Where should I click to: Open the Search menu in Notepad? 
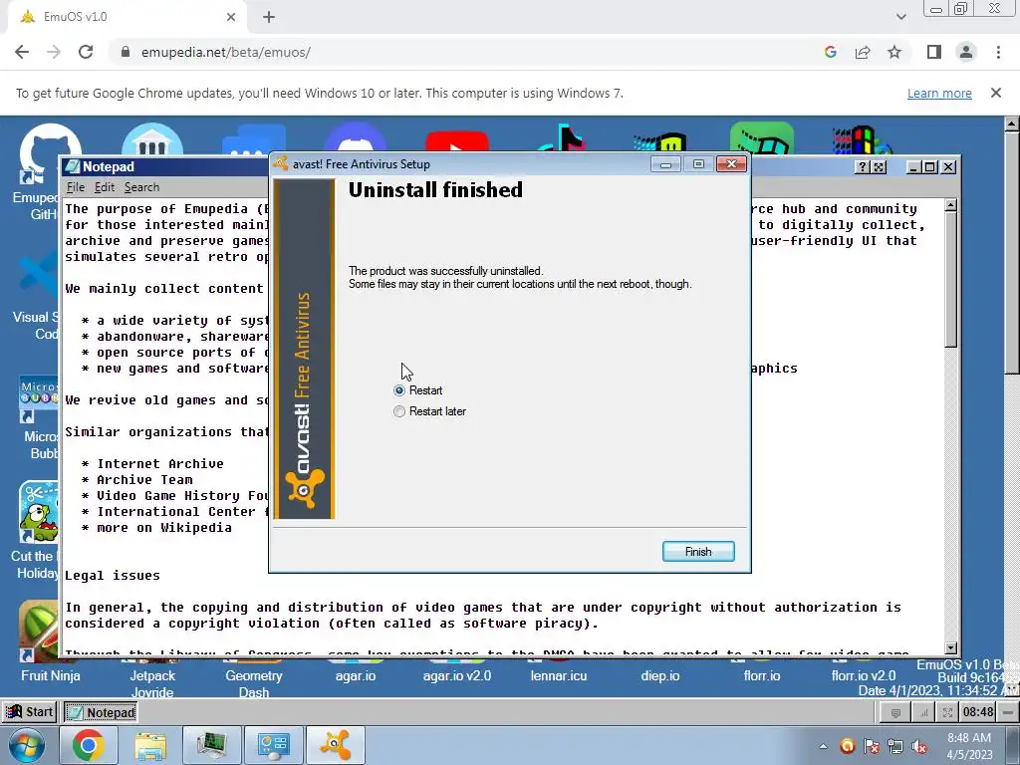[x=141, y=187]
